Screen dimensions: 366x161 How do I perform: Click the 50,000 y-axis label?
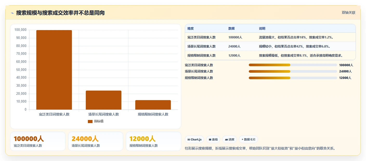point(21,70)
